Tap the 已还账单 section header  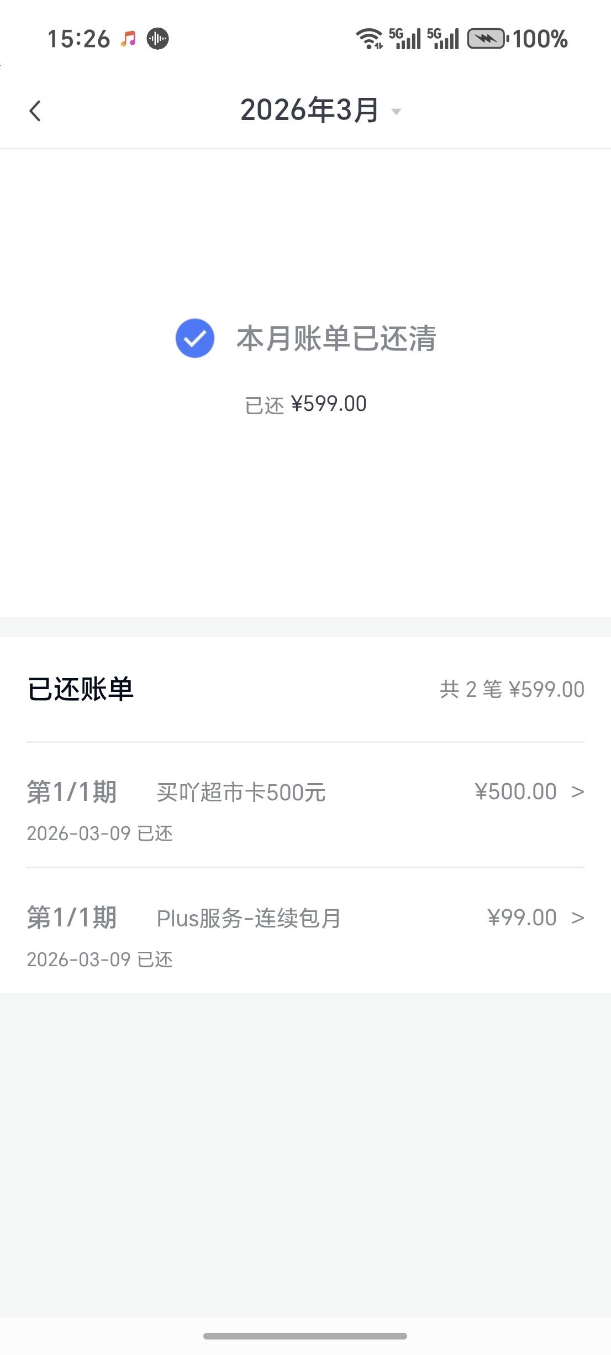click(x=81, y=690)
